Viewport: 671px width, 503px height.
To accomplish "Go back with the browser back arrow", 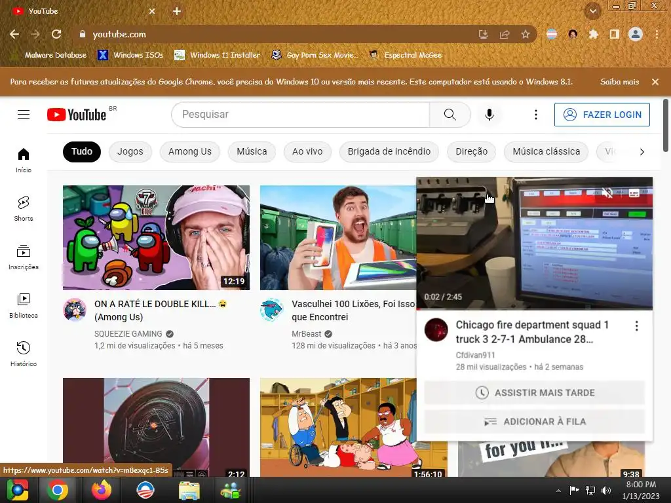I will point(14,34).
